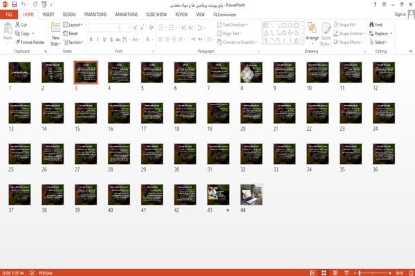This screenshot has width=415, height=276.
Task: Start Slide Show from the status bar icon
Action: coord(347,273)
